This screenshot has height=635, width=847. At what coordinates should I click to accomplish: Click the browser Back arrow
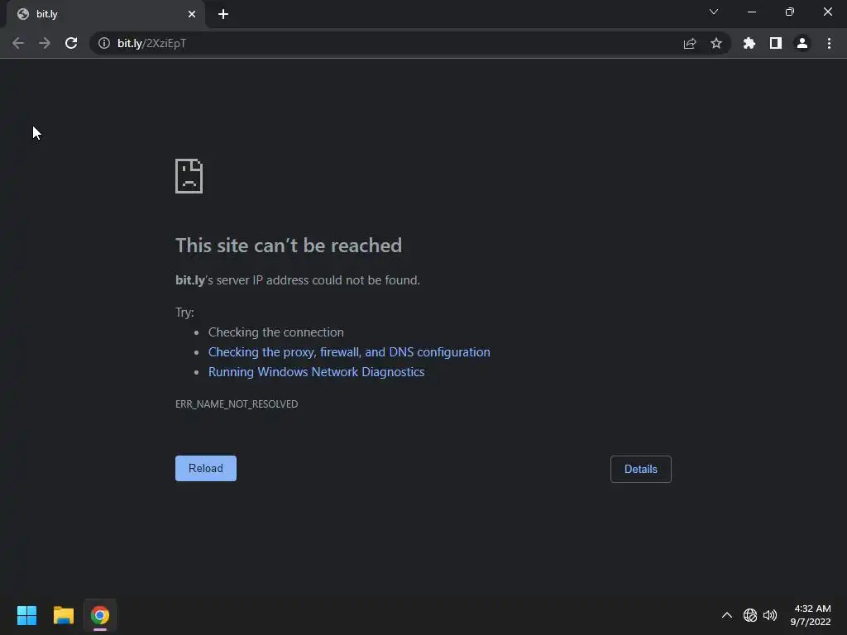click(x=18, y=43)
